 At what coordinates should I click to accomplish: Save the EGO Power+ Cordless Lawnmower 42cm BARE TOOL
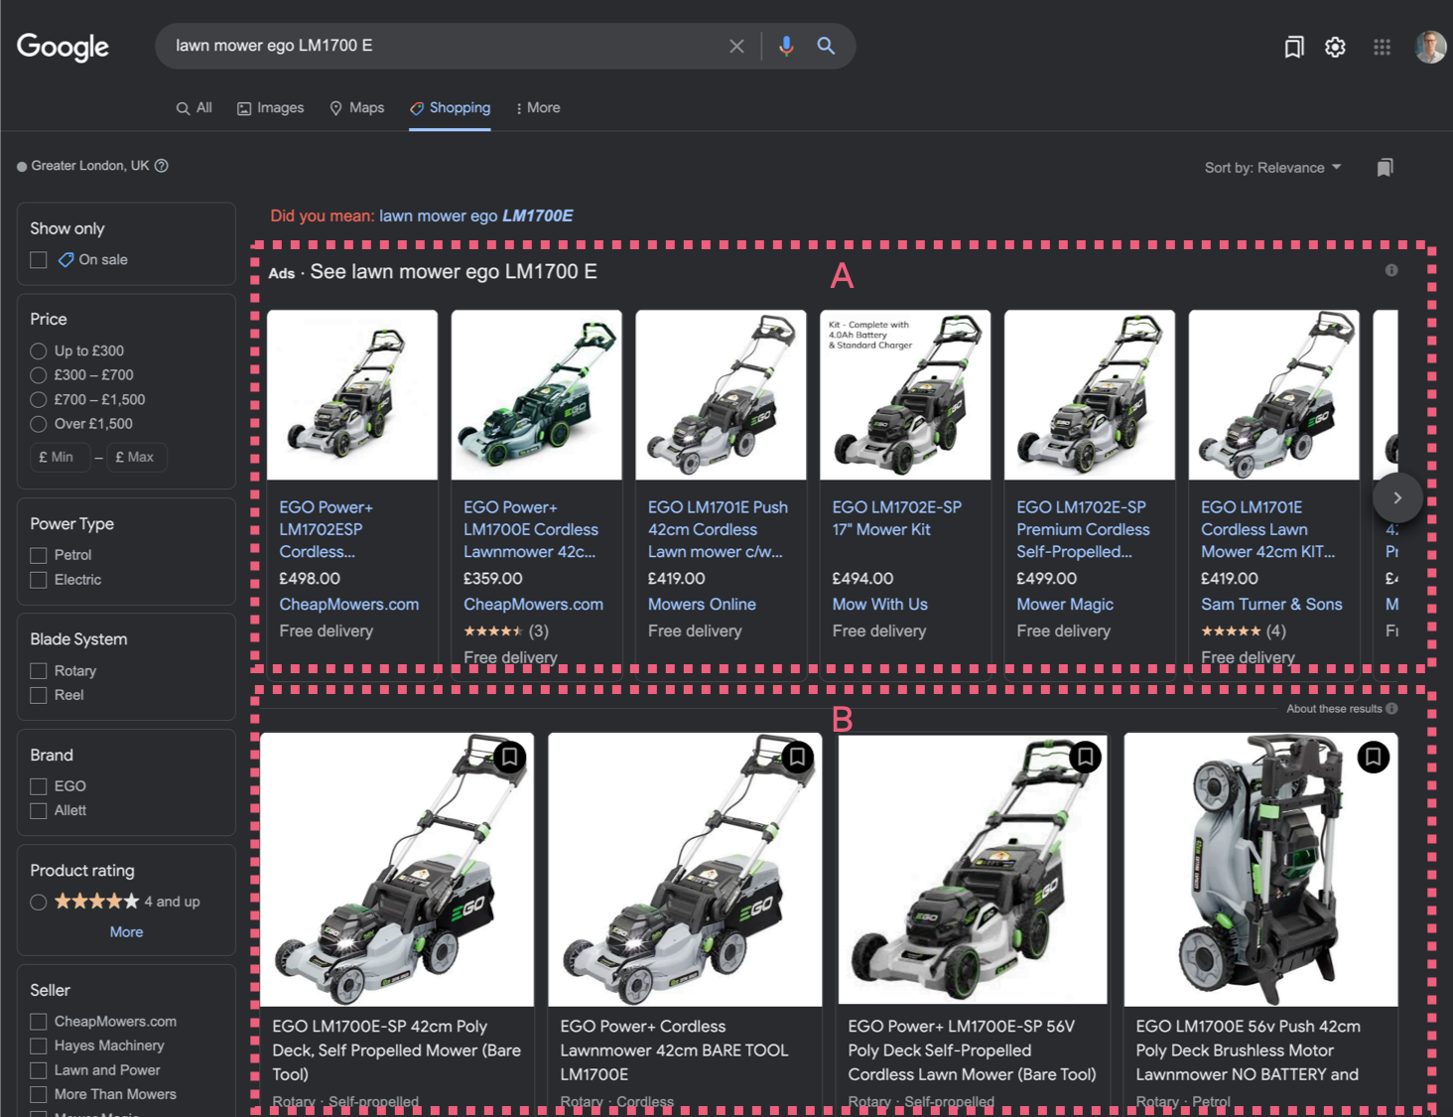pos(797,757)
